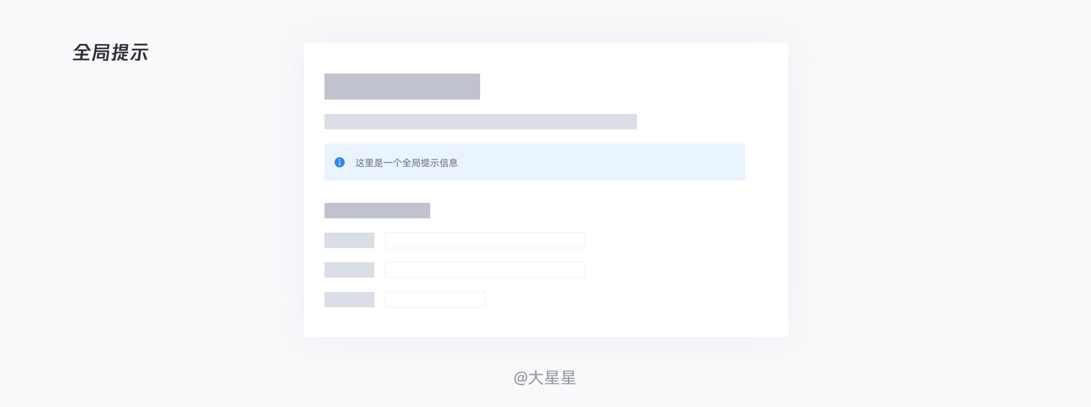Click the first form label placeholder
The height and width of the screenshot is (407, 1091).
(349, 240)
